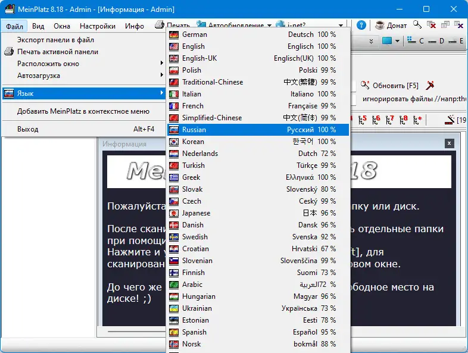Click the blue monitor icon
This screenshot has width=468, height=353.
[x=387, y=40]
